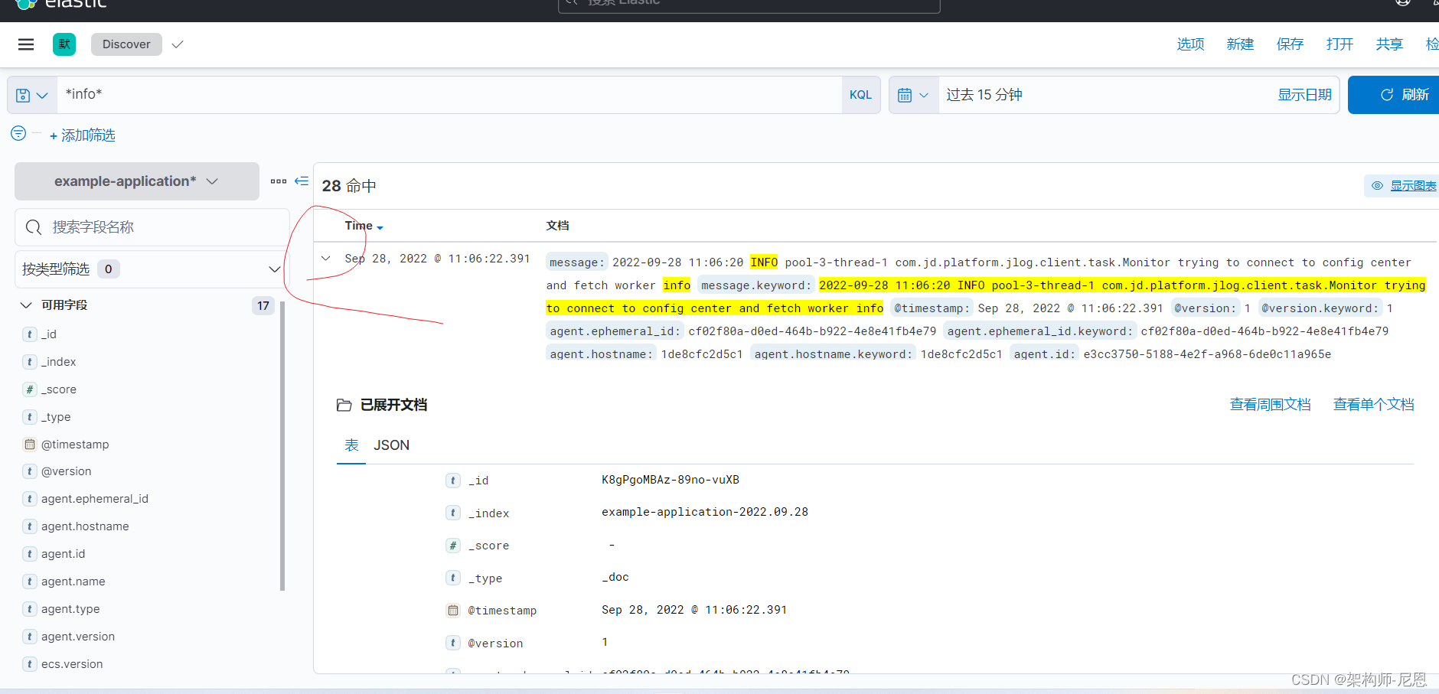
Task: Toggle show chart eye button
Action: pos(1402,186)
